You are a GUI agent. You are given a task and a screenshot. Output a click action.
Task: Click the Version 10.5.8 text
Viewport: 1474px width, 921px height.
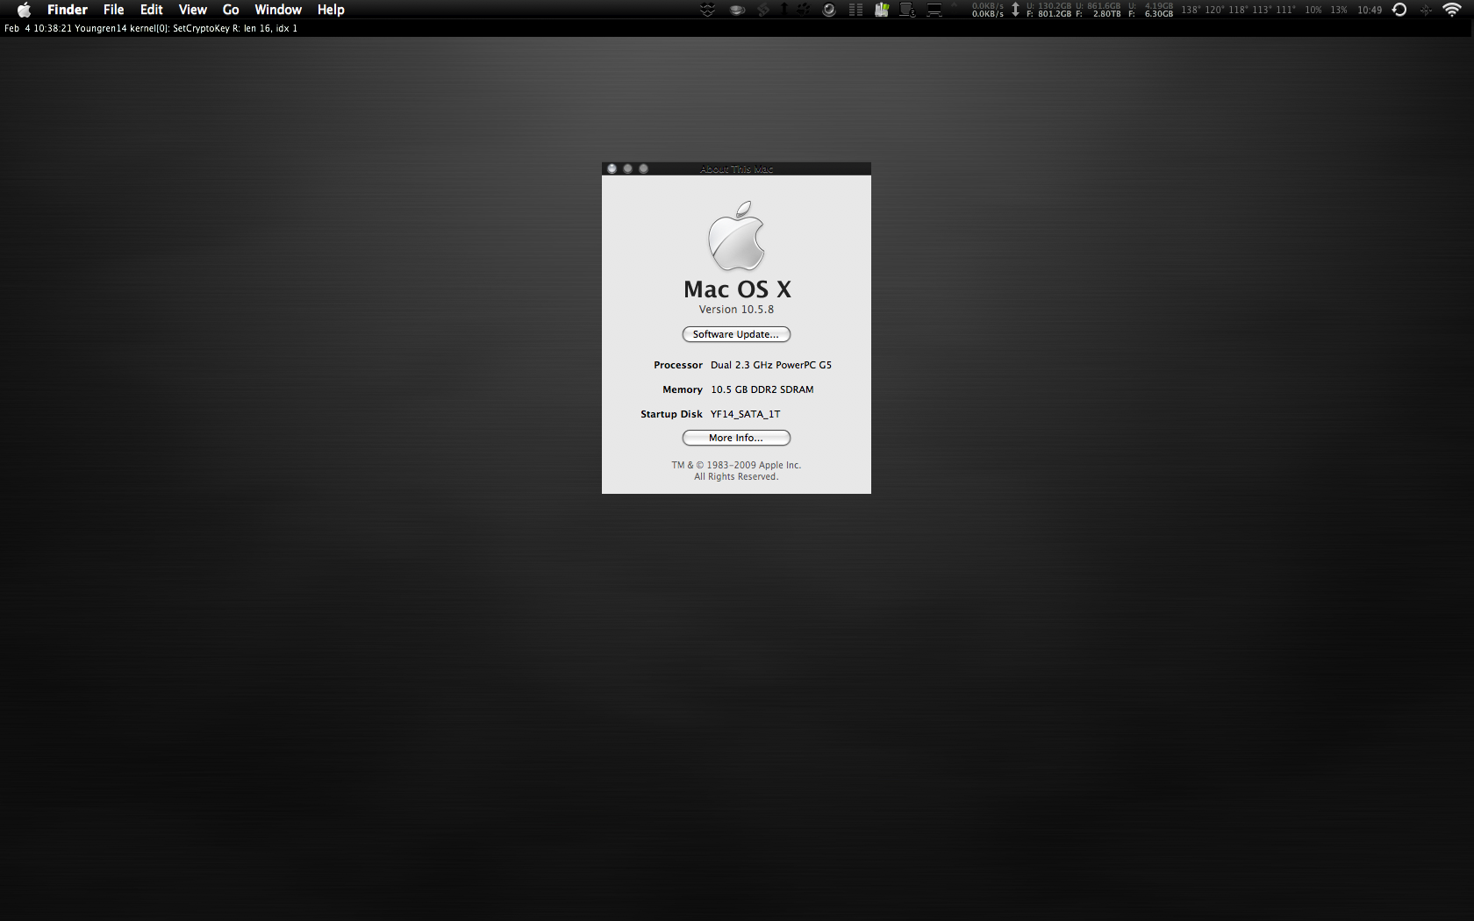[736, 310]
